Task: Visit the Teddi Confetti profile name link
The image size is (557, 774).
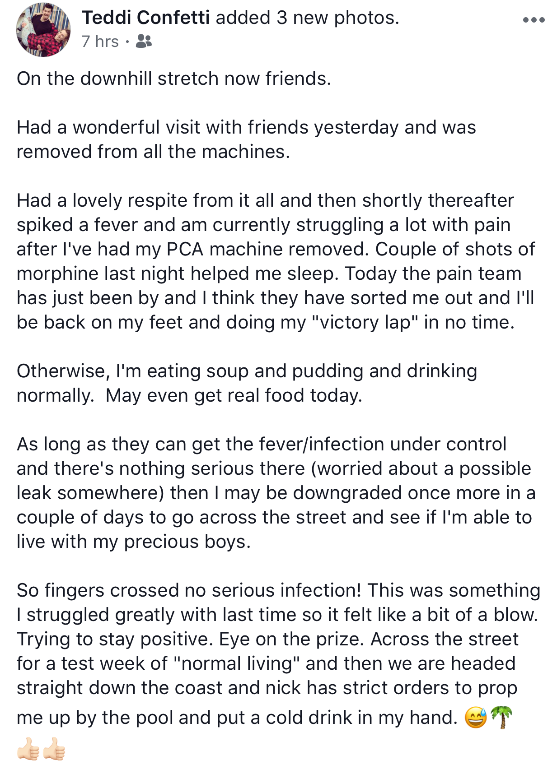Action: (146, 18)
